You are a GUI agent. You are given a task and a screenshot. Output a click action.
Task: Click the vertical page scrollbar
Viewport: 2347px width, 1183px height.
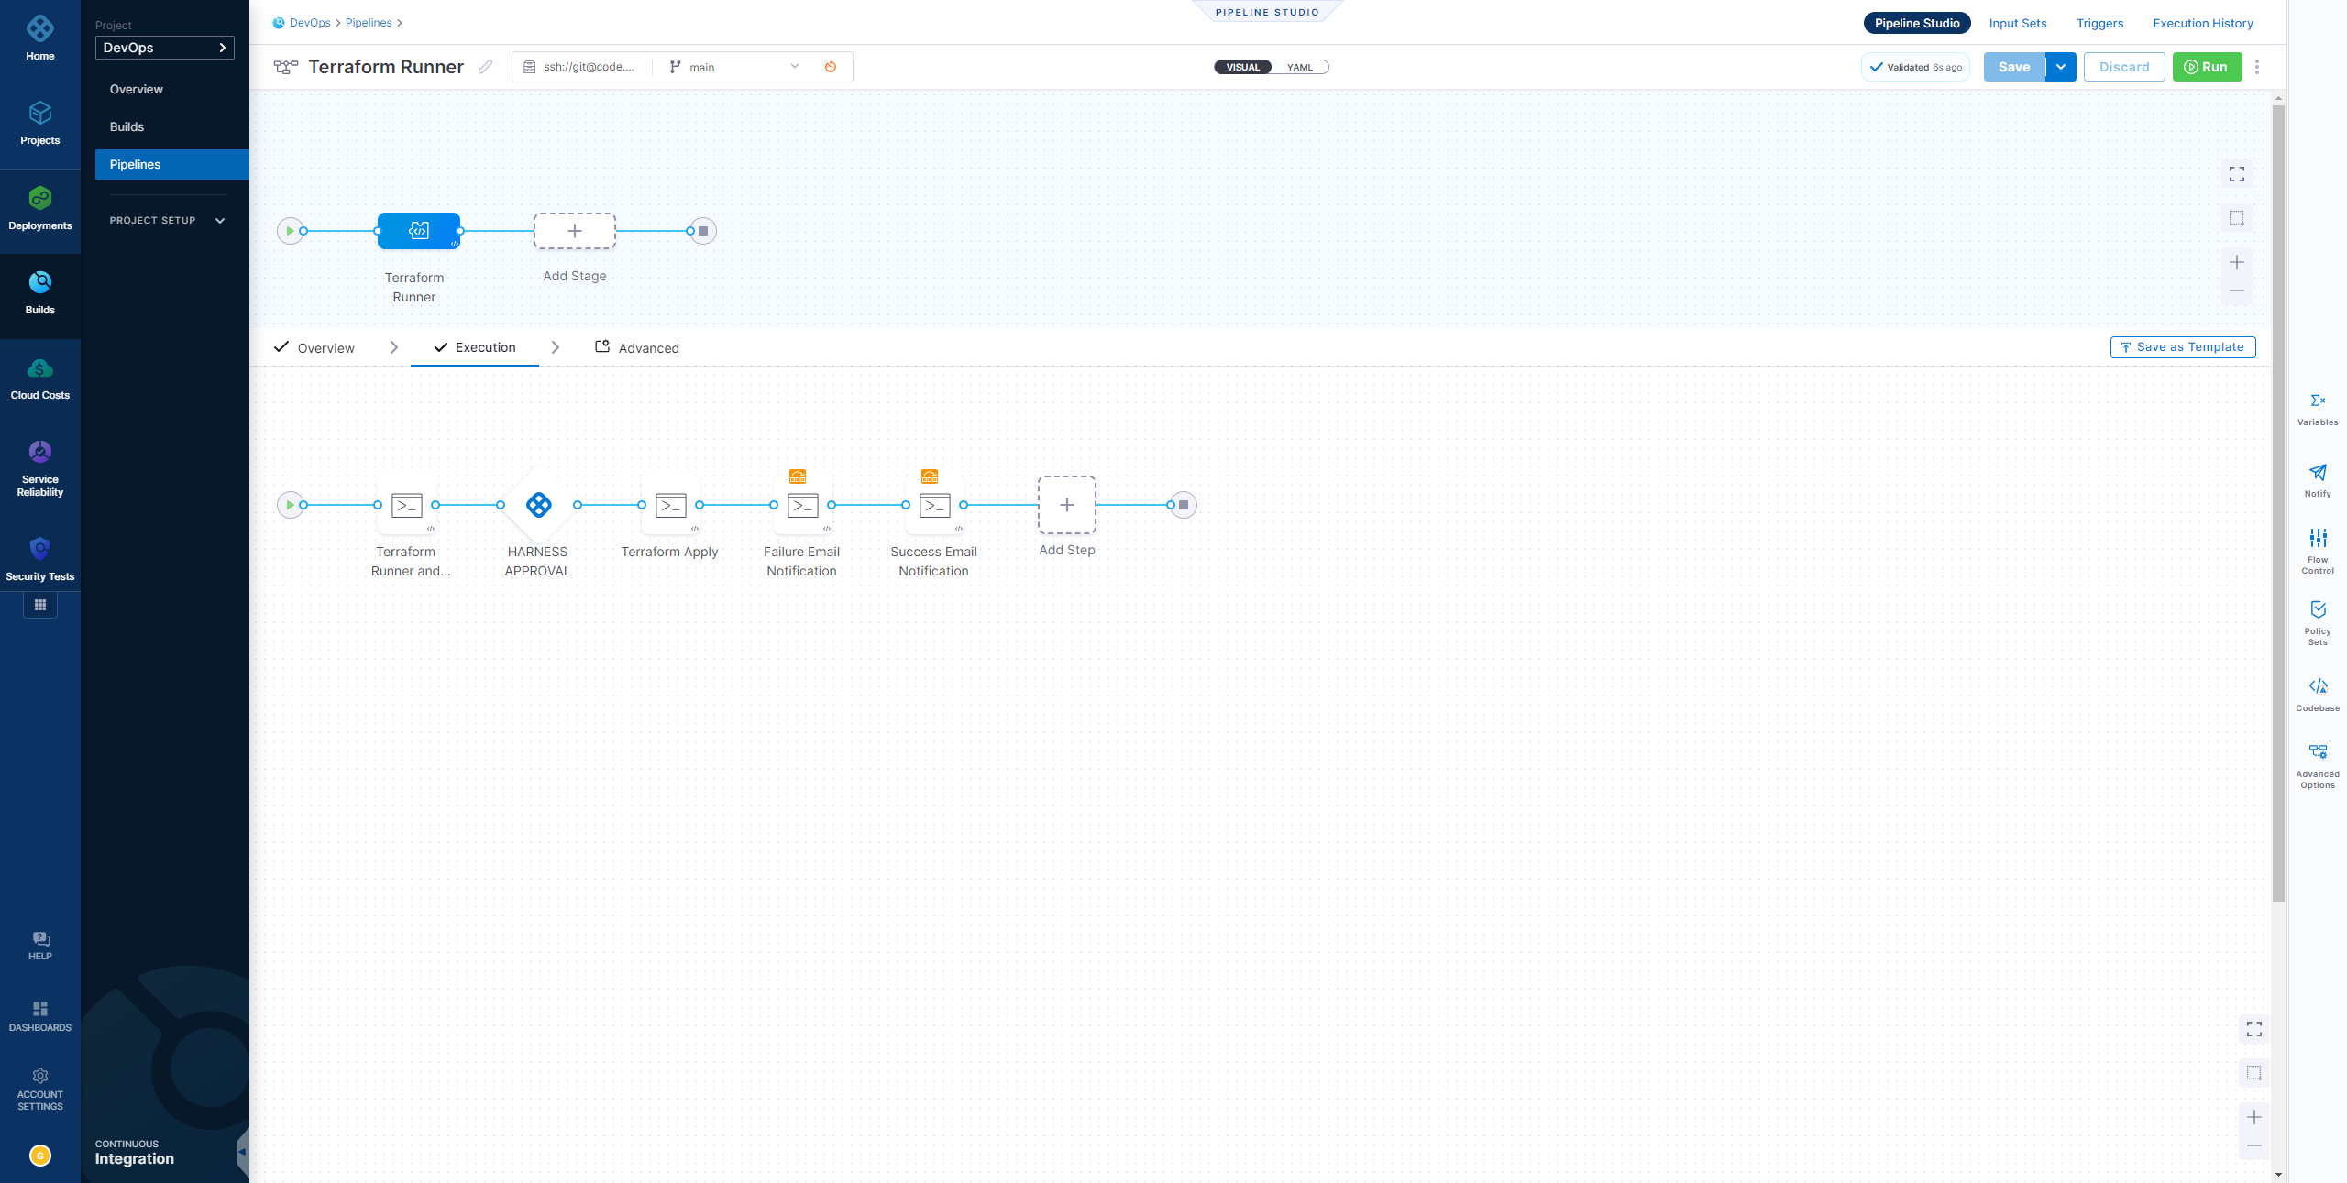click(x=2278, y=503)
